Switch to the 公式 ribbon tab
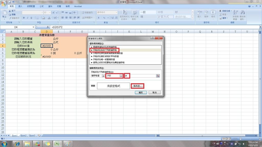Viewport: 262px width, 147px height. click(x=42, y=6)
